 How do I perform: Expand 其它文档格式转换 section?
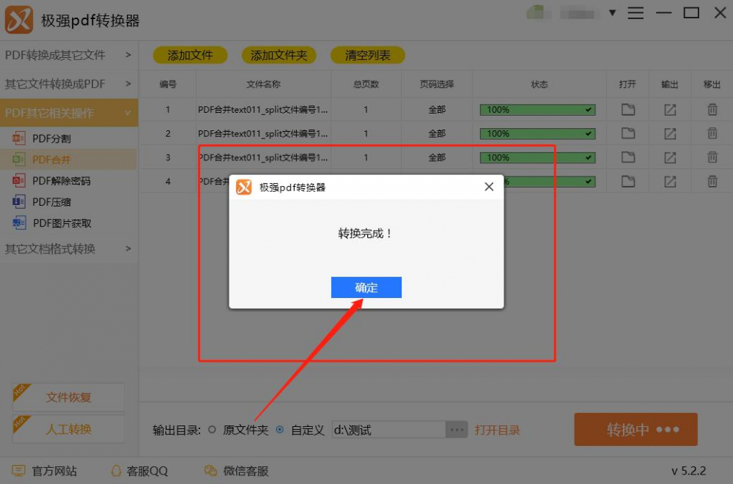(69, 248)
